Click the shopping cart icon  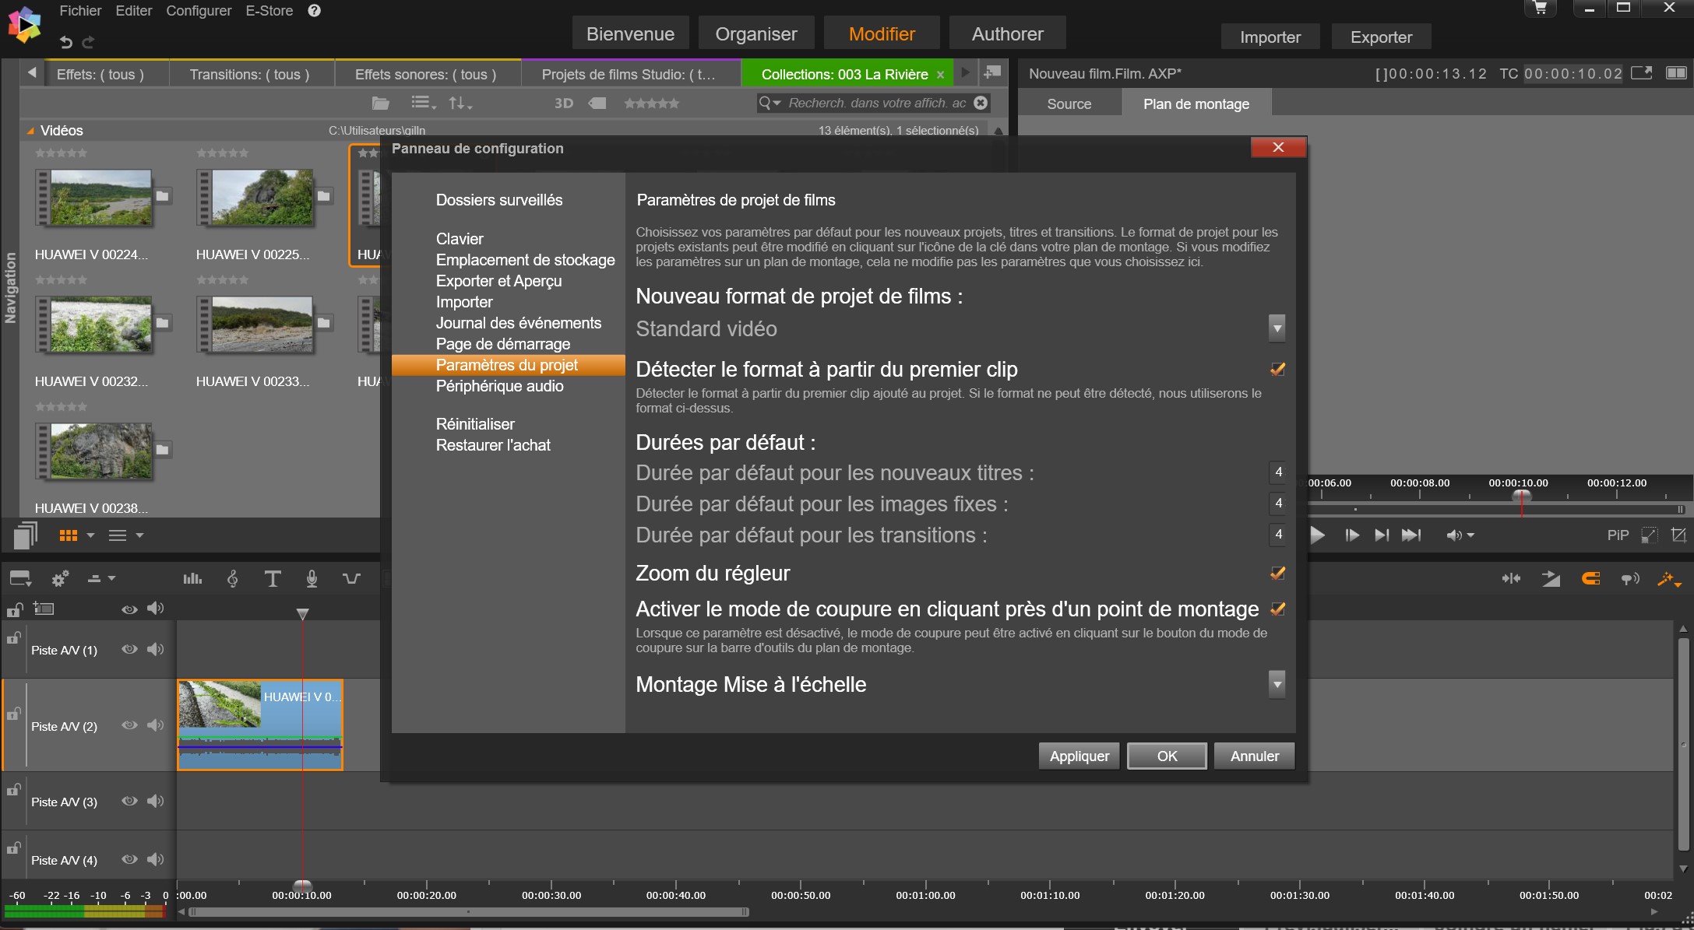(1540, 9)
